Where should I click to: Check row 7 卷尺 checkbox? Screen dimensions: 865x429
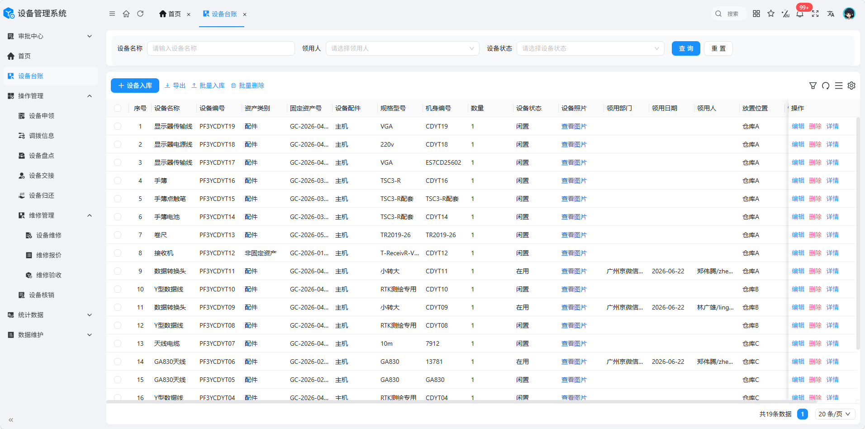(118, 235)
